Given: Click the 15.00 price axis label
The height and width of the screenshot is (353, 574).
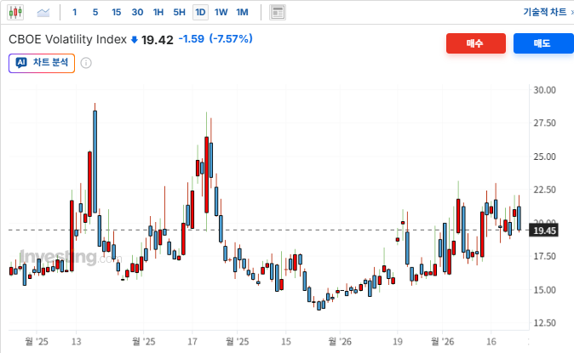Looking at the screenshot, I should (x=544, y=290).
